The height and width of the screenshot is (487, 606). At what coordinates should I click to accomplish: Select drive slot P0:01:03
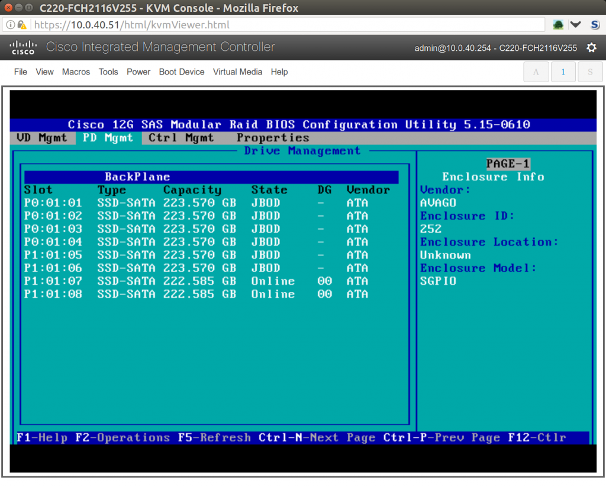211,229
